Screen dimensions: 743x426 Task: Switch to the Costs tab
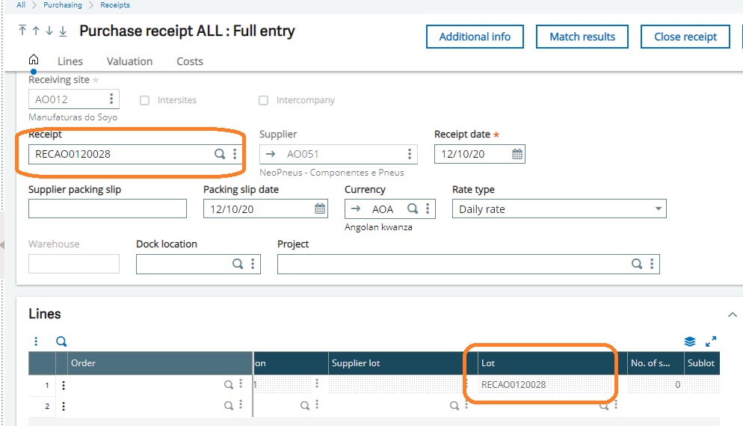190,61
